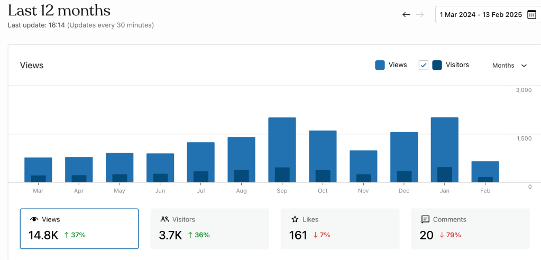Click the star icon on Likes card
This screenshot has height=260, width=541.
(x=295, y=219)
